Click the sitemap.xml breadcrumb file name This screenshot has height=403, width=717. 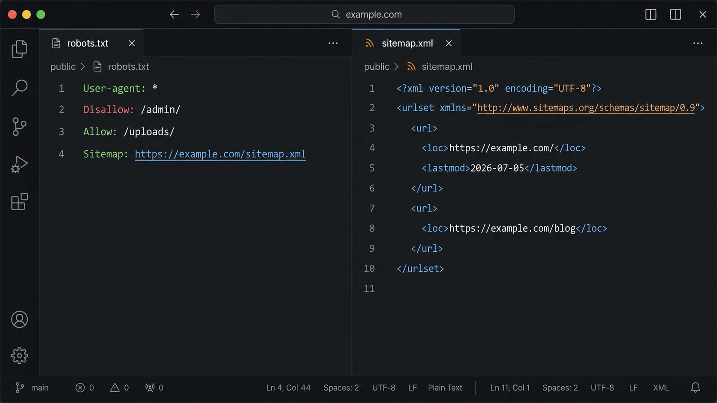point(447,67)
